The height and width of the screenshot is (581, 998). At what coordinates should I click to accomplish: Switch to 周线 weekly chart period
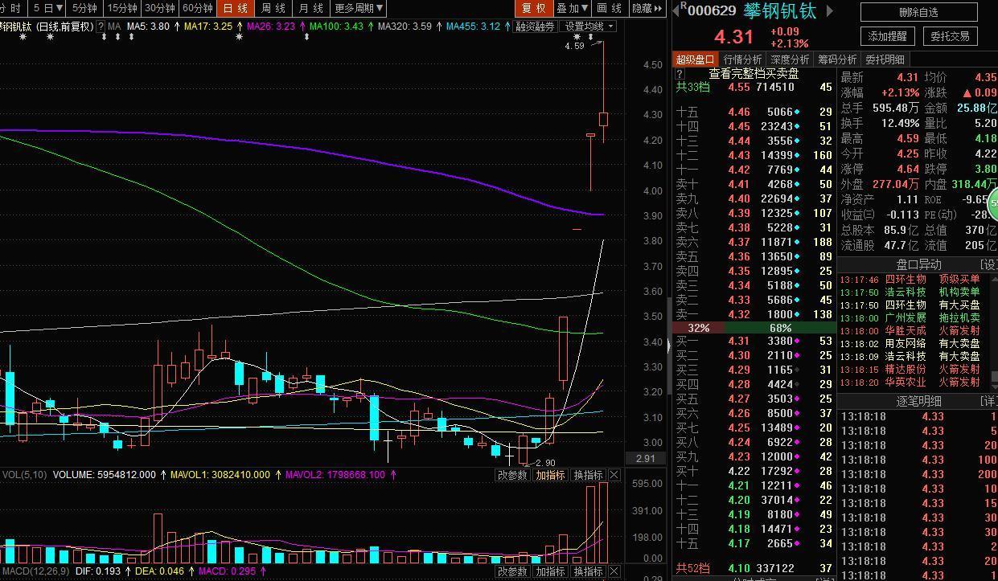tap(273, 8)
